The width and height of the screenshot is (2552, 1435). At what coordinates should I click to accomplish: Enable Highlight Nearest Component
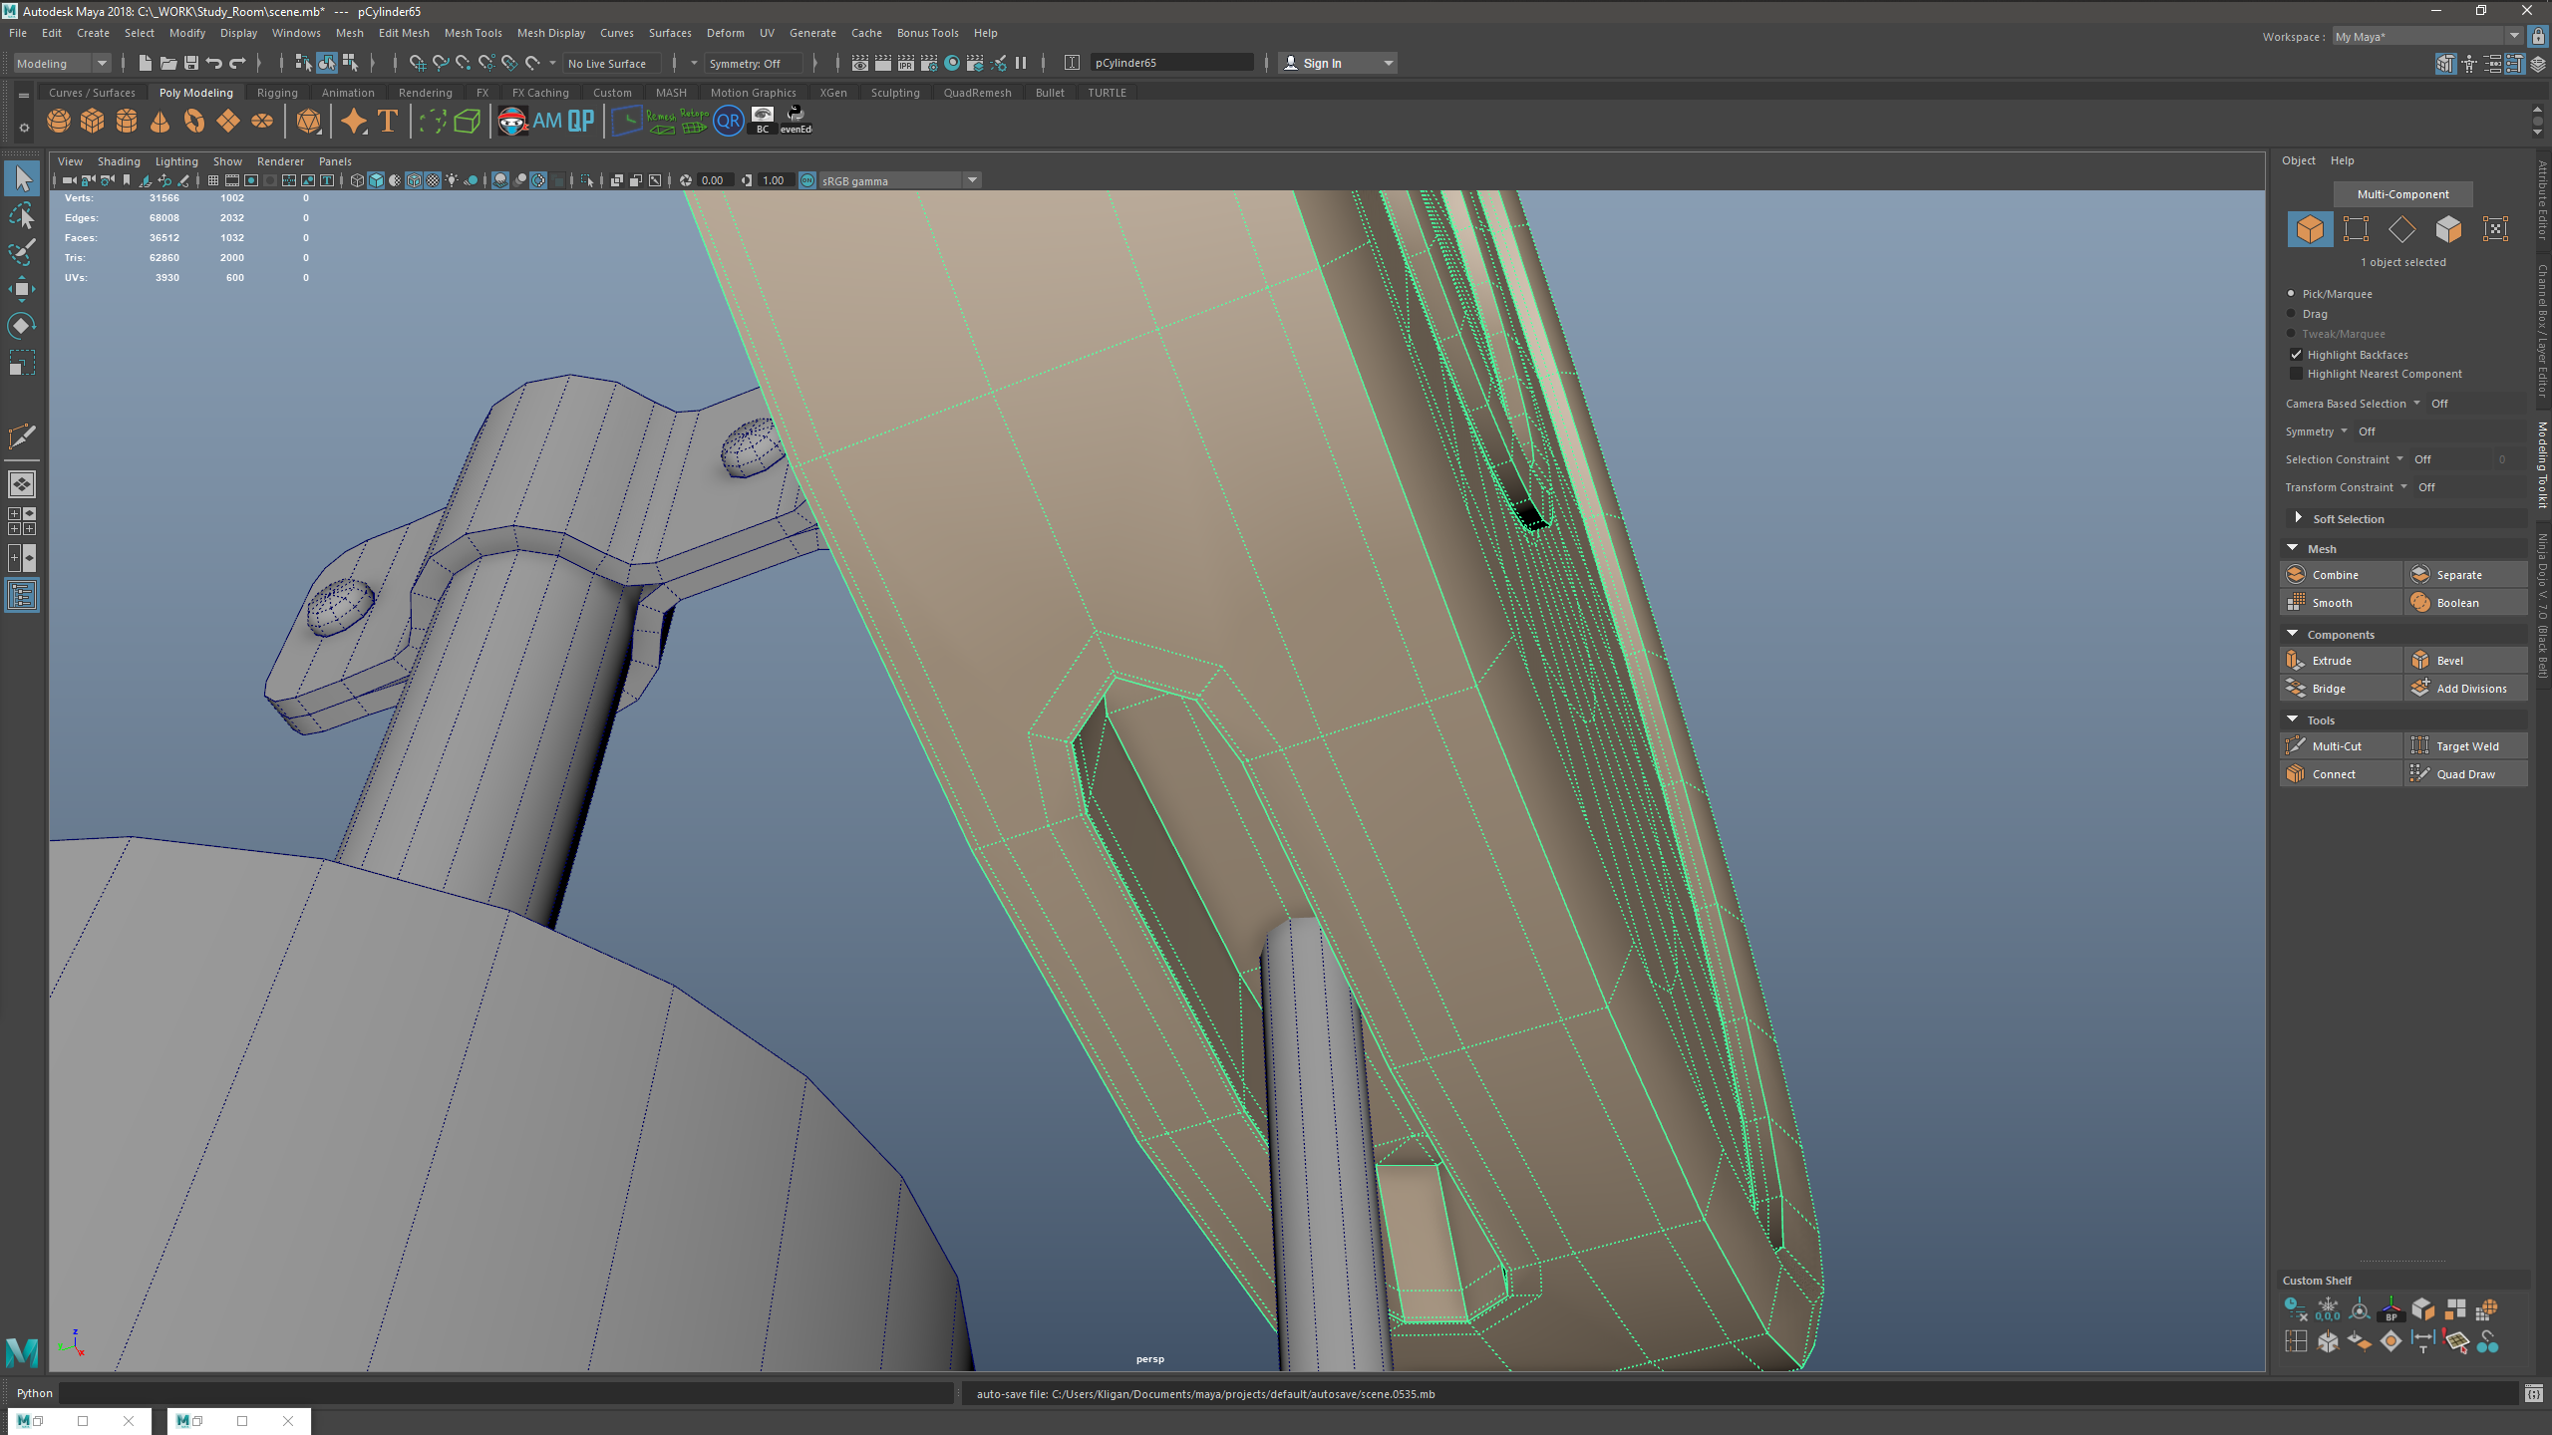[2296, 374]
